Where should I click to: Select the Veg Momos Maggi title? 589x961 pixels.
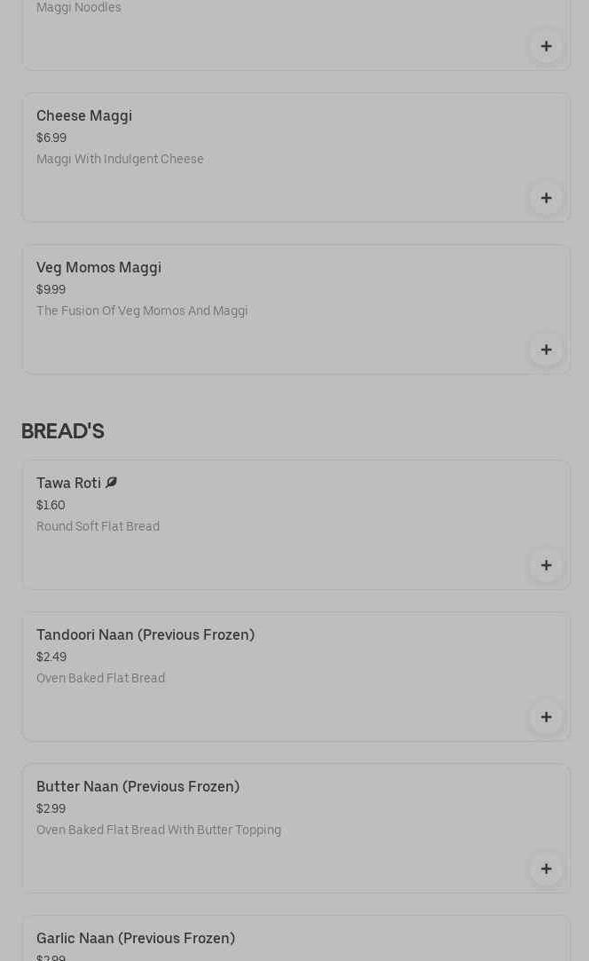click(98, 268)
